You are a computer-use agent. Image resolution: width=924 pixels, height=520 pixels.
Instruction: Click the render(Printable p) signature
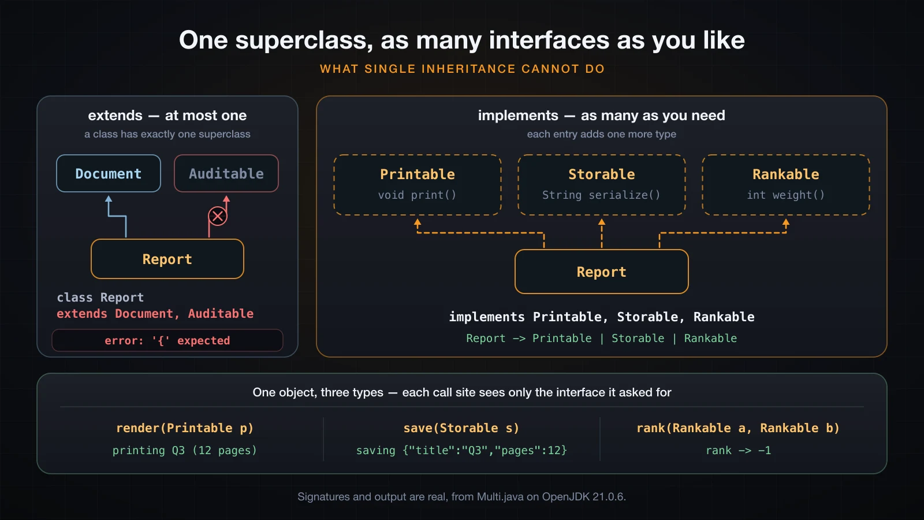click(x=185, y=428)
